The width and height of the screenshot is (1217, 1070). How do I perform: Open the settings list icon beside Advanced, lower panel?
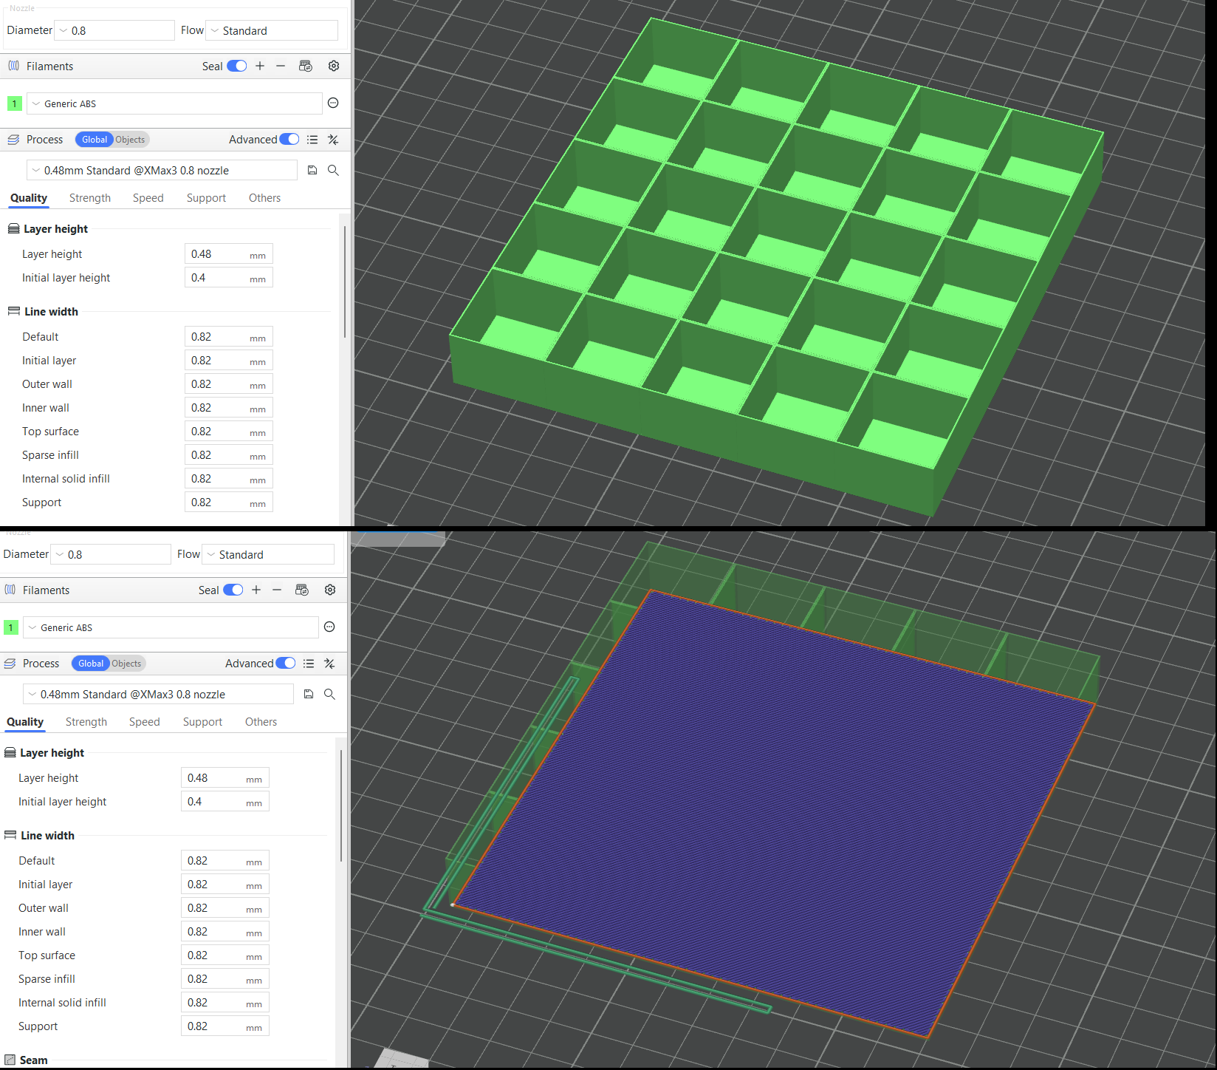tap(309, 664)
